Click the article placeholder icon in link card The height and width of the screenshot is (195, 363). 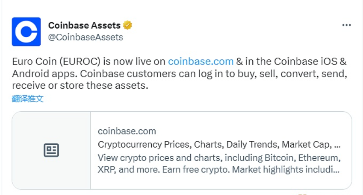tap(51, 150)
